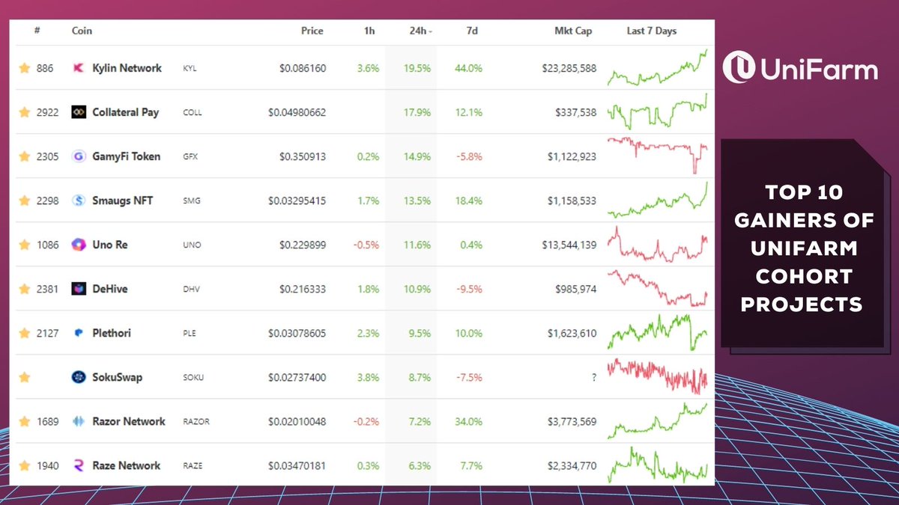
Task: Click Kylin Network 7-day sparkline chart
Action: coord(657,68)
